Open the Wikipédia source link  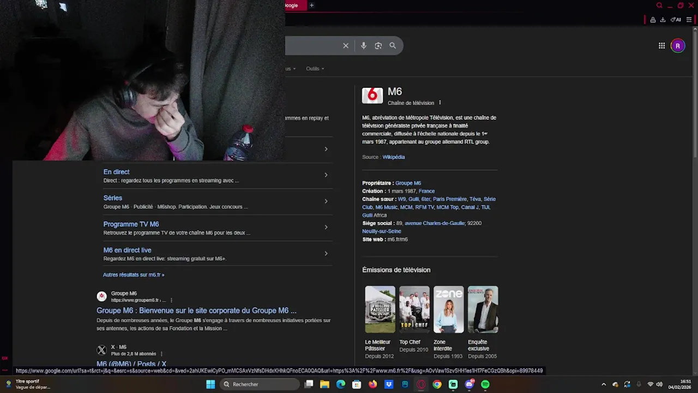click(394, 157)
